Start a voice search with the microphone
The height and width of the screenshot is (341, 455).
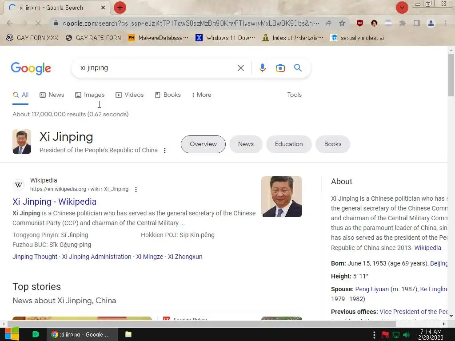click(x=263, y=68)
